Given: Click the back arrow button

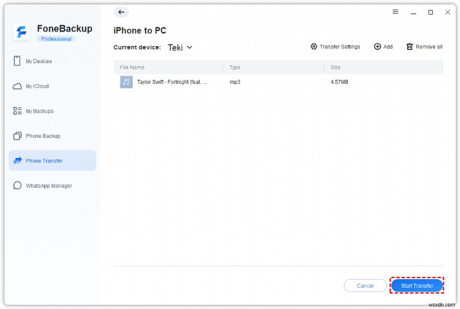Looking at the screenshot, I should pos(121,12).
